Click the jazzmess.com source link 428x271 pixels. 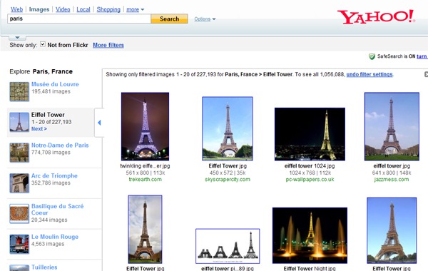click(x=392, y=180)
